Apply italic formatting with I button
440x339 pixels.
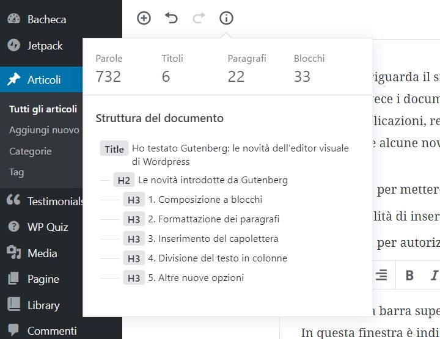point(435,275)
